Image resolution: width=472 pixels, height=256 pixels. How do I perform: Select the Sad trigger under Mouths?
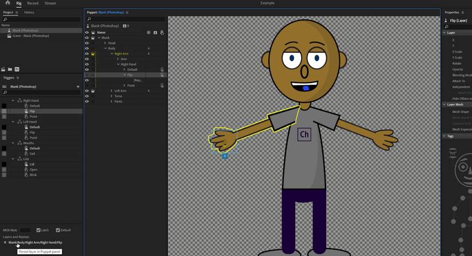click(32, 153)
